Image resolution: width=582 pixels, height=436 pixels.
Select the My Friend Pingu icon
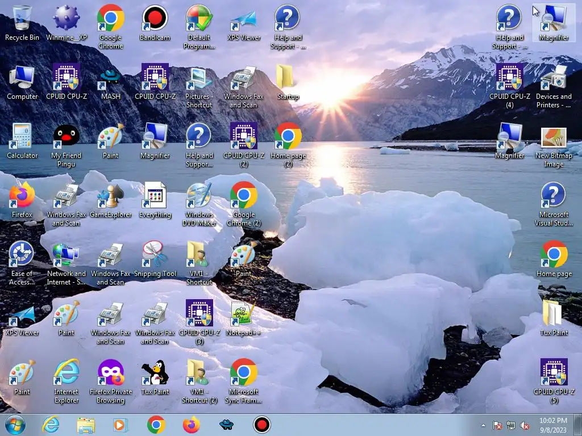pyautogui.click(x=66, y=145)
